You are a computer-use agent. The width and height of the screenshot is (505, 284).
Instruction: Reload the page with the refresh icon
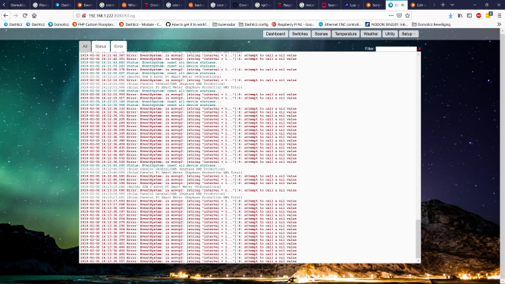coord(25,15)
